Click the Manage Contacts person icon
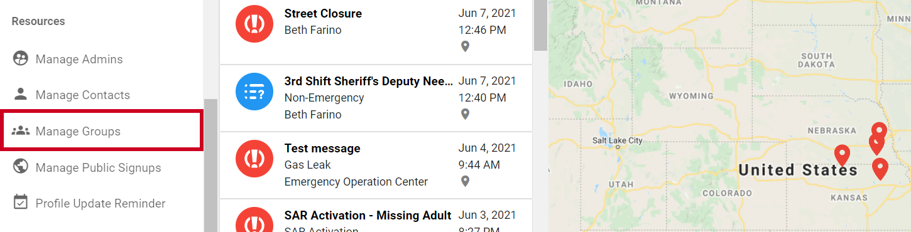Screen dimensions: 911x232 (x=21, y=95)
